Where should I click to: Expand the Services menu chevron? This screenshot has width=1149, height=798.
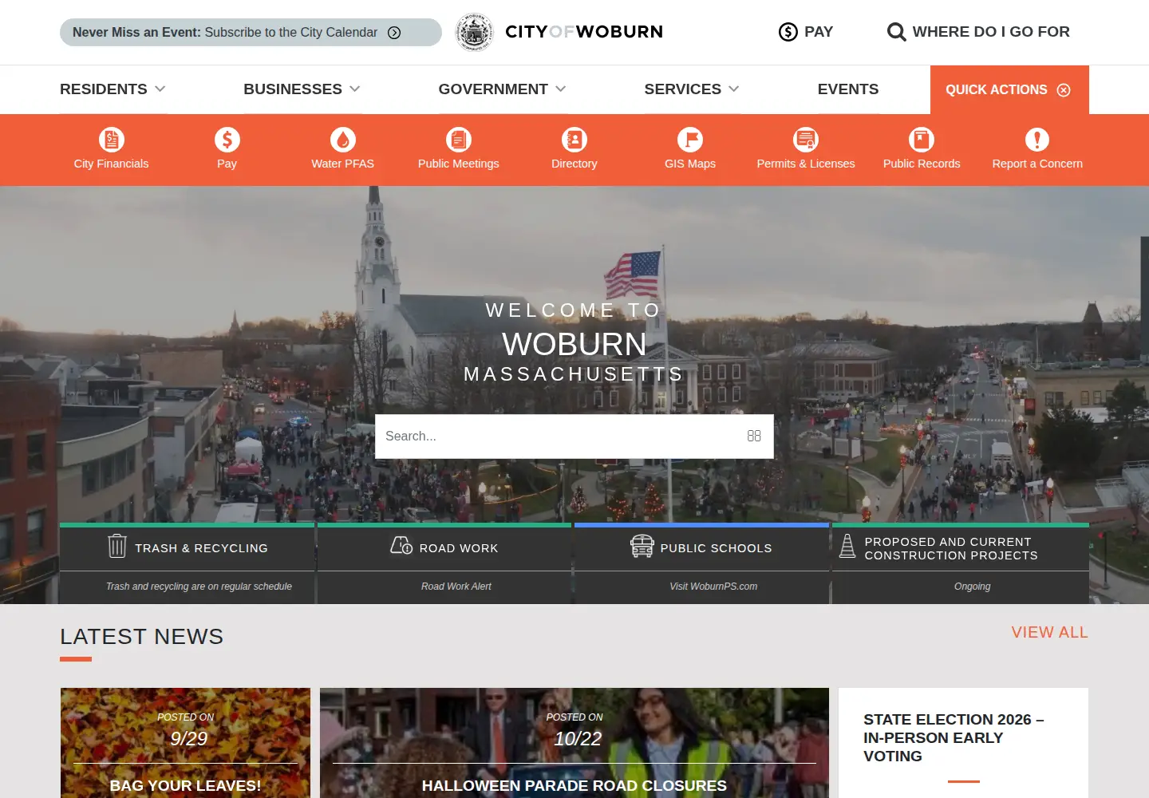point(734,89)
